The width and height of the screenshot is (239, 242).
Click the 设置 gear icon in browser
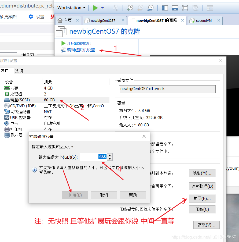pos(31,17)
